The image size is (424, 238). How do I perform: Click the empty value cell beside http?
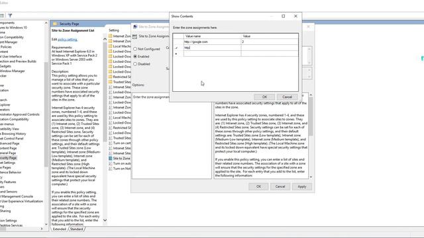270,48
